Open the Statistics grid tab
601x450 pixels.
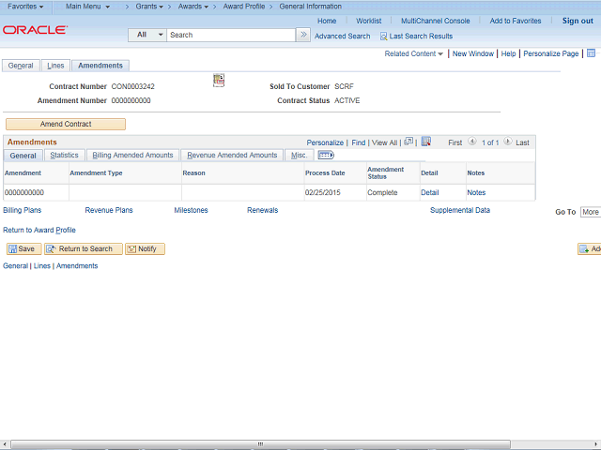64,155
